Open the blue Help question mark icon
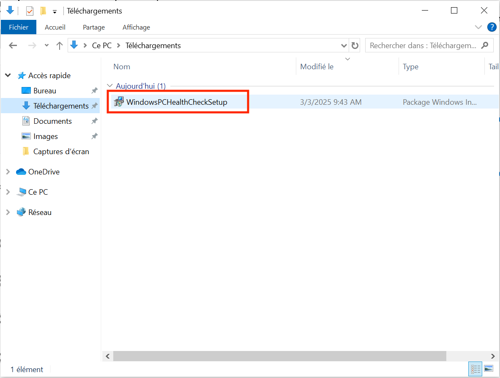The height and width of the screenshot is (378, 500). (x=492, y=27)
